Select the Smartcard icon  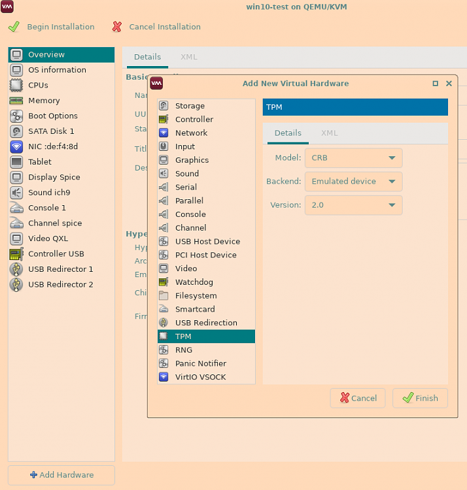coord(164,309)
